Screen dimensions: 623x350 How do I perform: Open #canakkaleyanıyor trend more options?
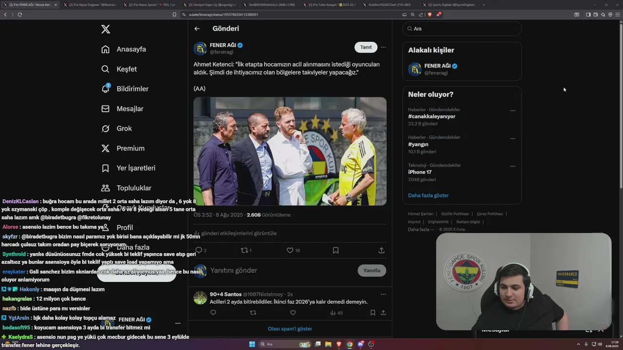(x=513, y=111)
